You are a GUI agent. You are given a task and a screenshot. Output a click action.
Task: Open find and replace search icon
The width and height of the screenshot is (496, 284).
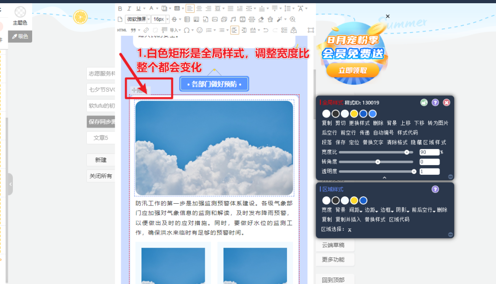[x=293, y=19]
